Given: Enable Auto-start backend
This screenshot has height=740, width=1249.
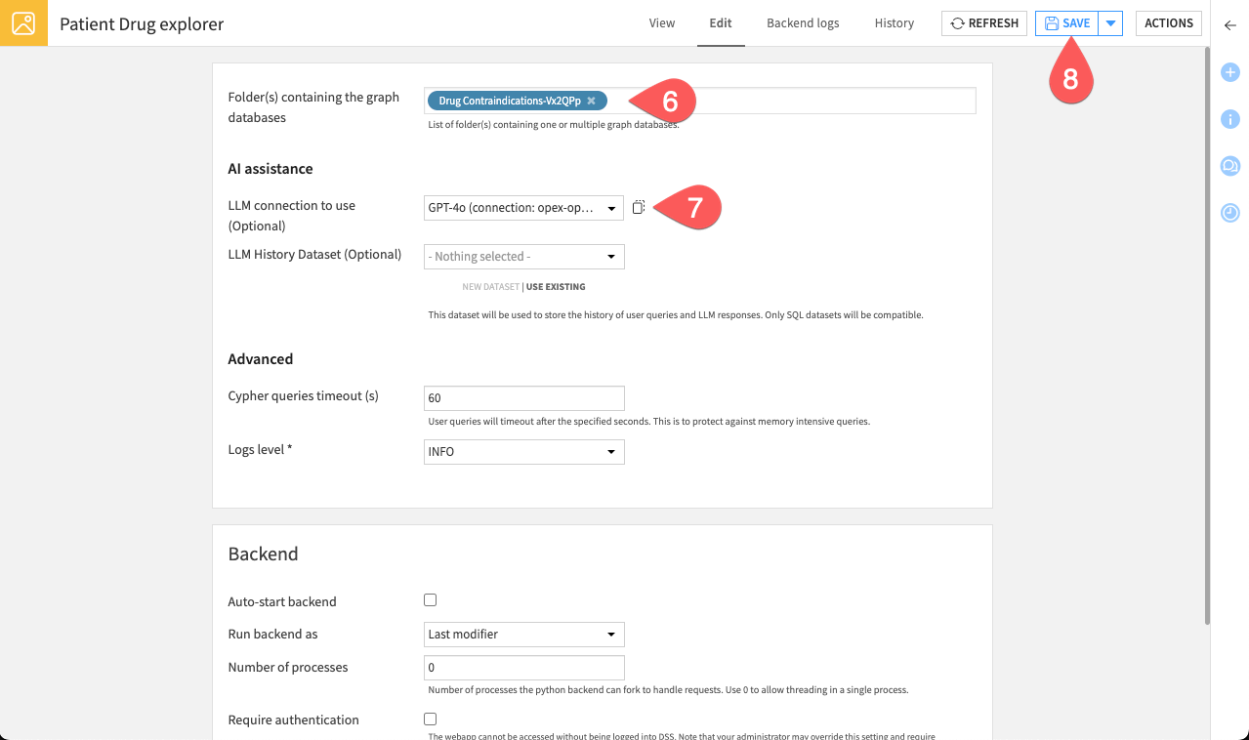Looking at the screenshot, I should coord(430,599).
